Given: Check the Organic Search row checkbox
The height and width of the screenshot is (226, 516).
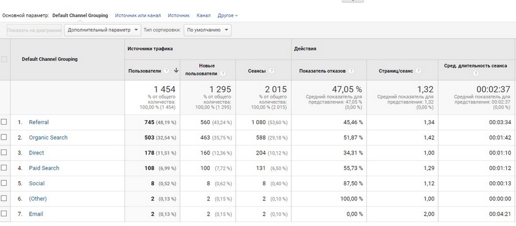Looking at the screenshot, I should tap(3, 137).
